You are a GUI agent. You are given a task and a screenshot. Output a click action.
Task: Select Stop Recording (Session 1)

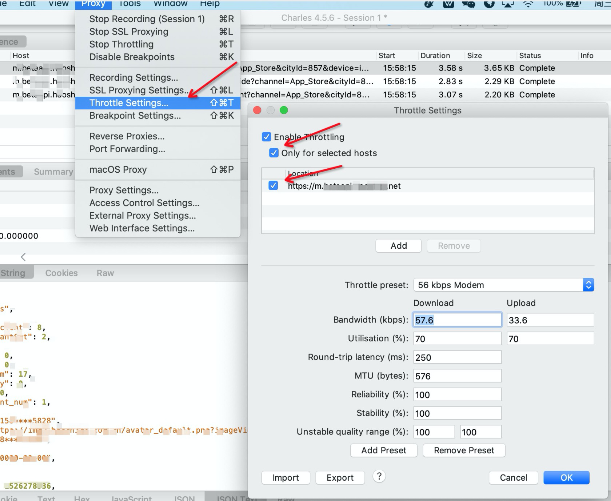[x=158, y=19]
